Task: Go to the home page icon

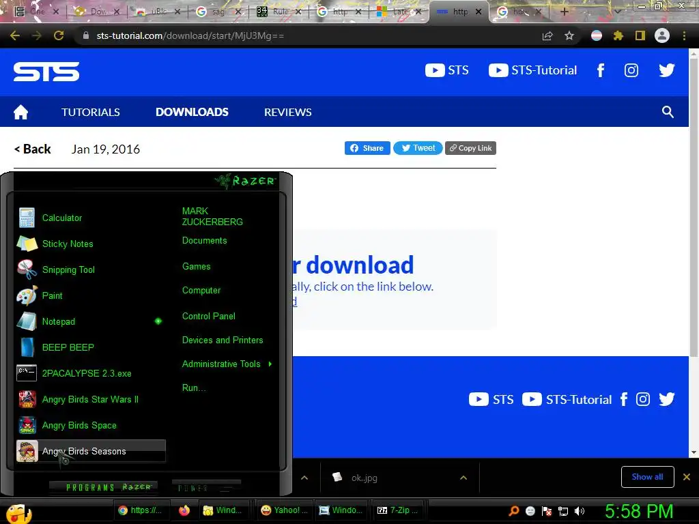Action: click(21, 112)
